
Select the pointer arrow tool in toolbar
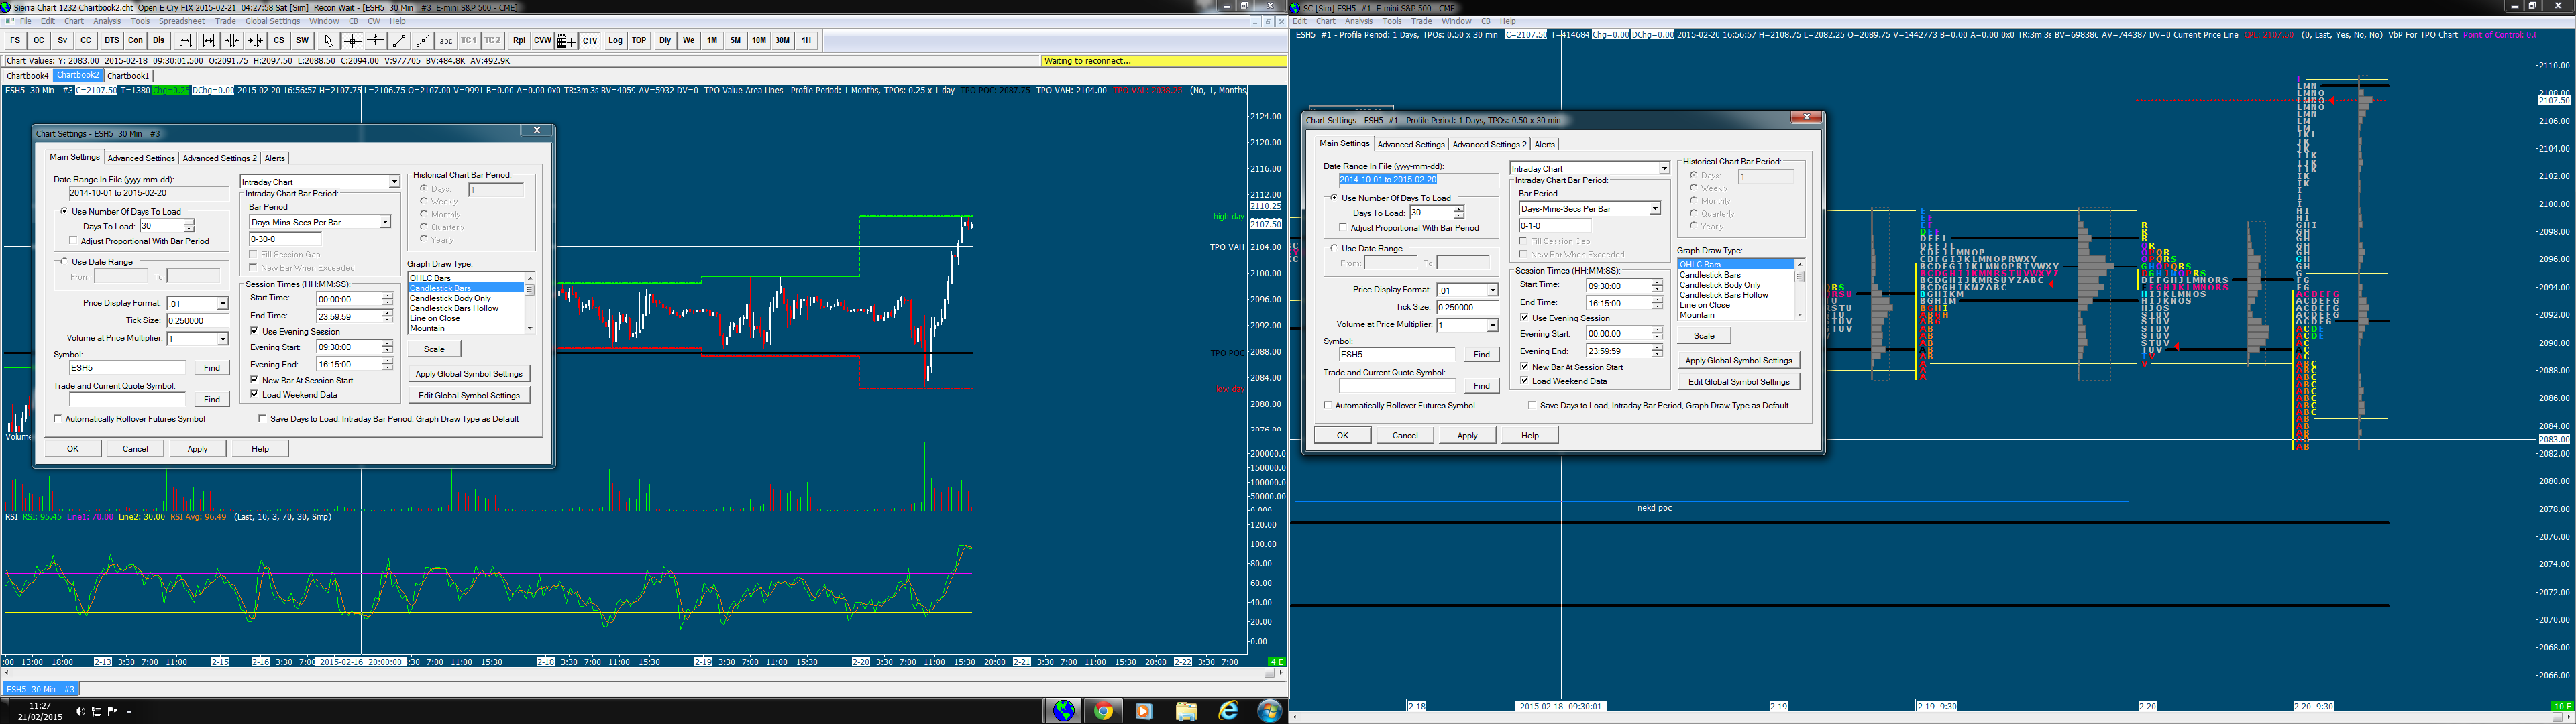coord(329,41)
